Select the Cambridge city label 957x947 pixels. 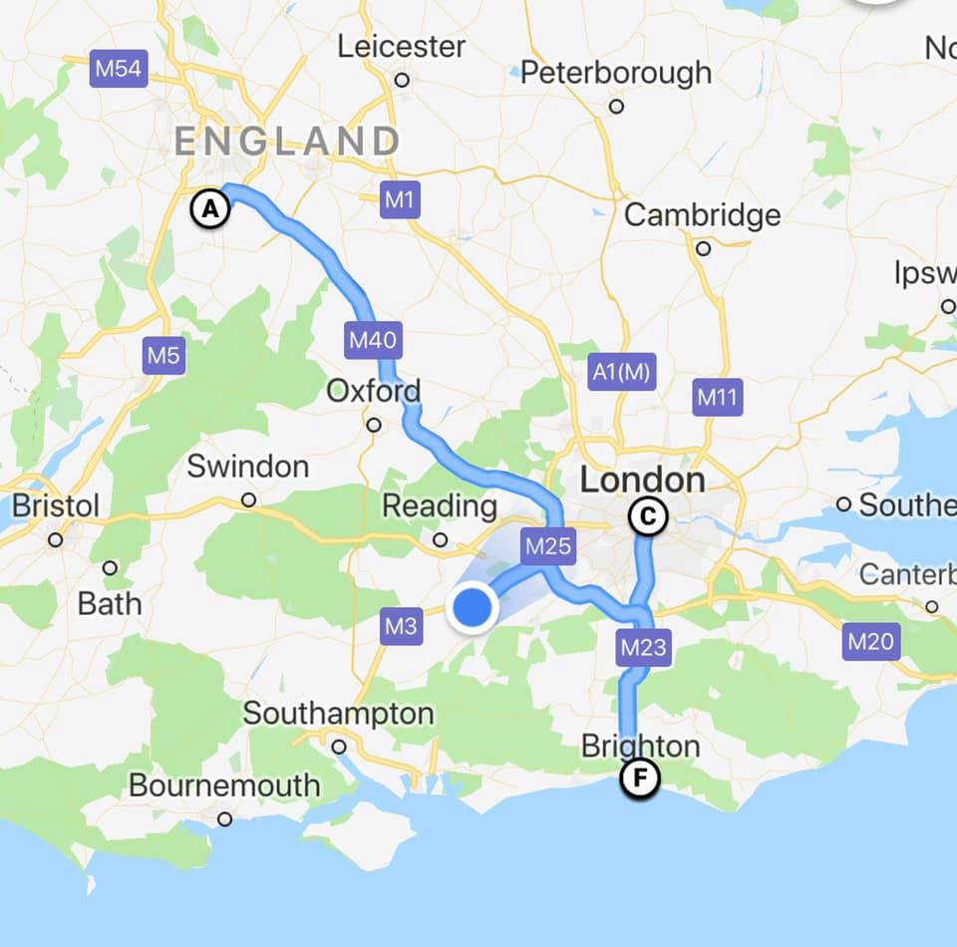702,214
